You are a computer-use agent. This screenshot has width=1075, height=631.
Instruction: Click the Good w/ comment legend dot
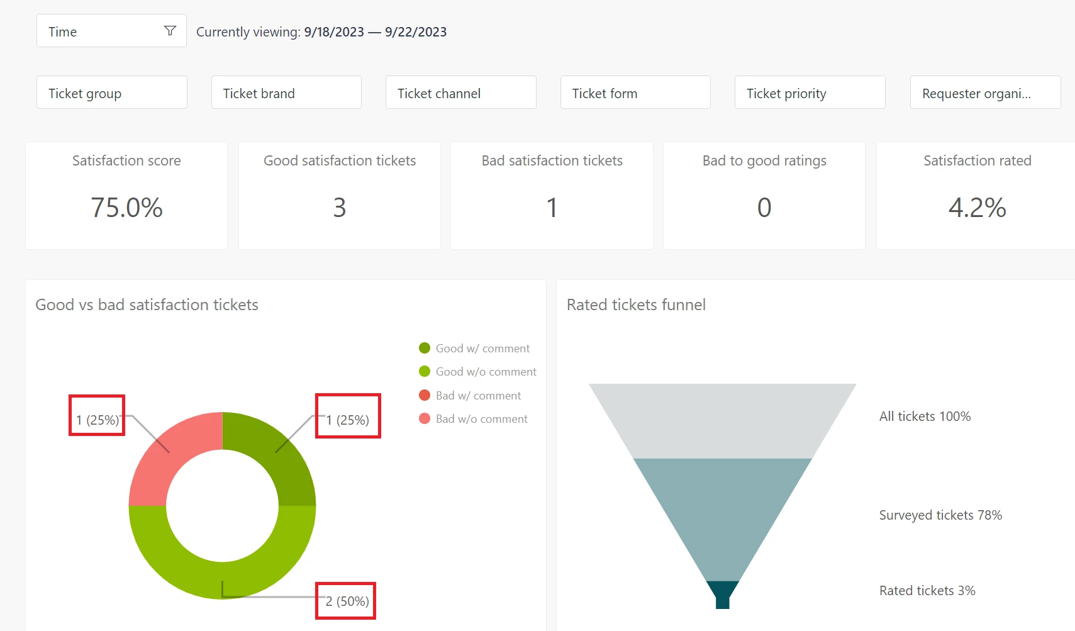pos(425,348)
